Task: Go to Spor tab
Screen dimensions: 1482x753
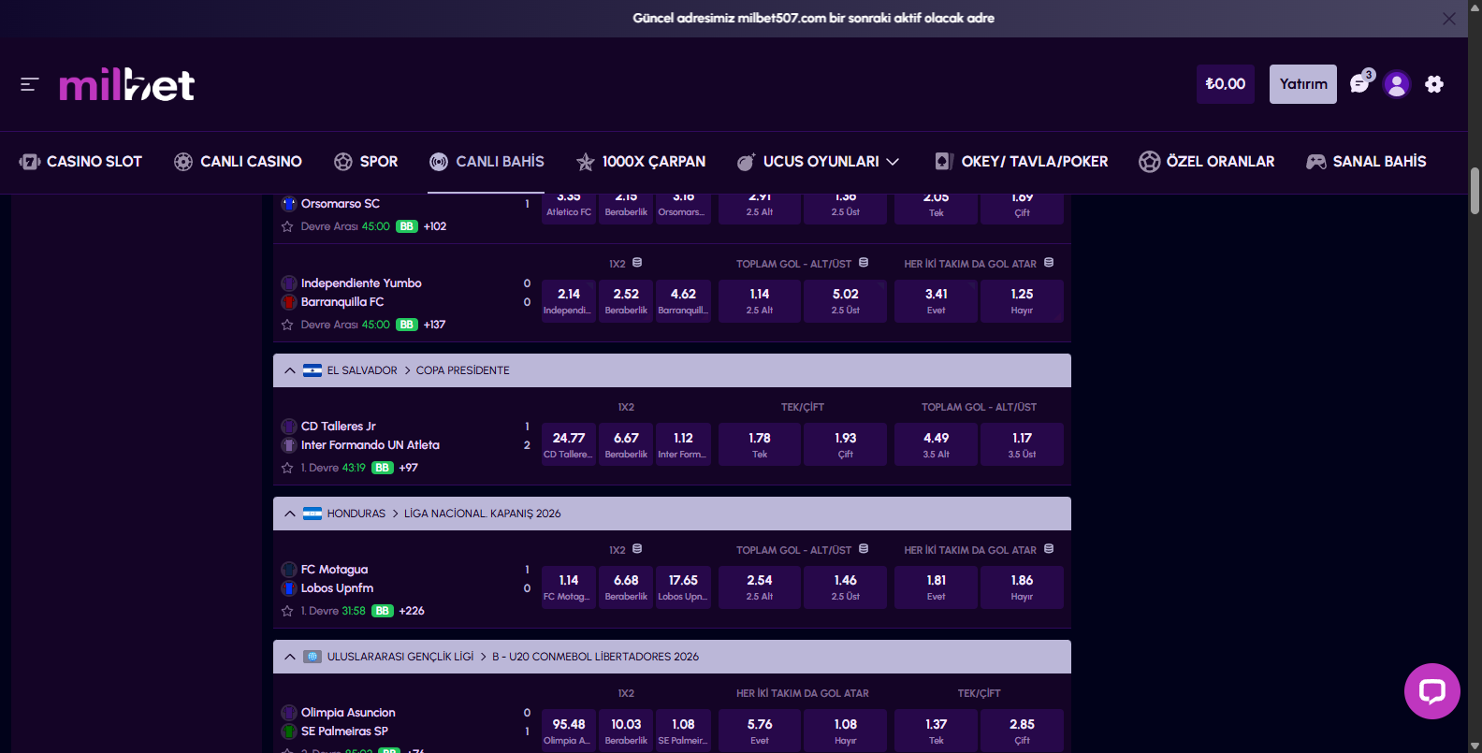Action: (x=366, y=162)
